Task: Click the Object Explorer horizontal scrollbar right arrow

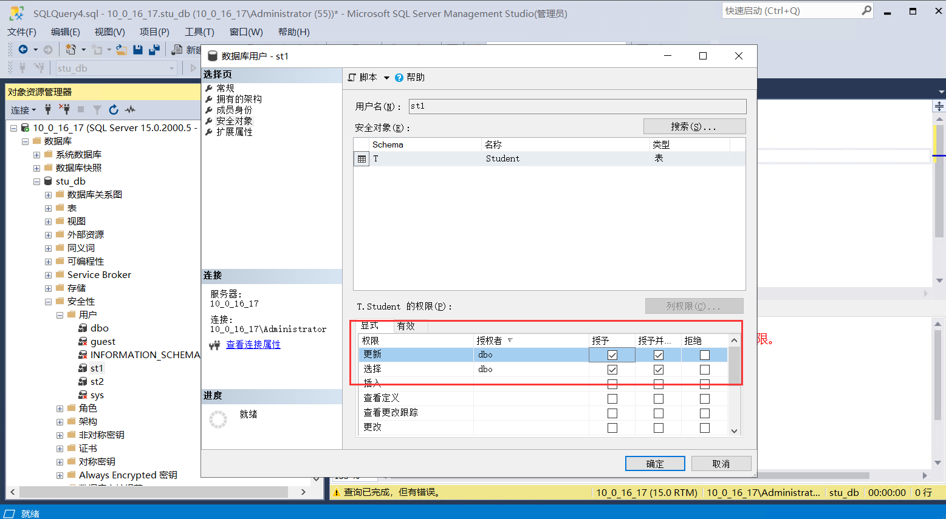Action: coord(303,492)
